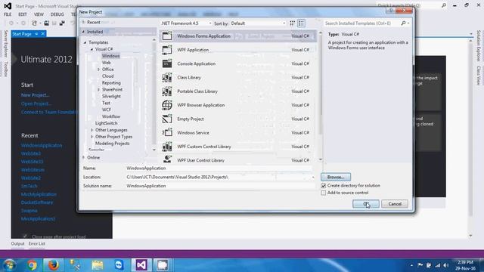Image resolution: width=484 pixels, height=272 pixels.
Task: Select Workflow in the templates tree
Action: 111,116
